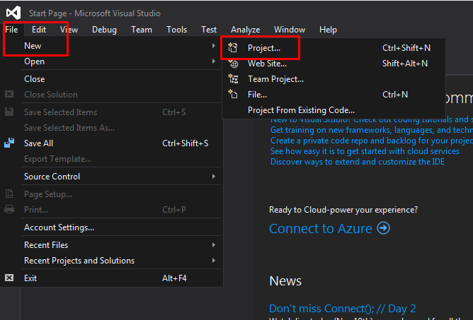Click the Page Setup icon
Image resolution: width=473 pixels, height=320 pixels.
click(9, 194)
